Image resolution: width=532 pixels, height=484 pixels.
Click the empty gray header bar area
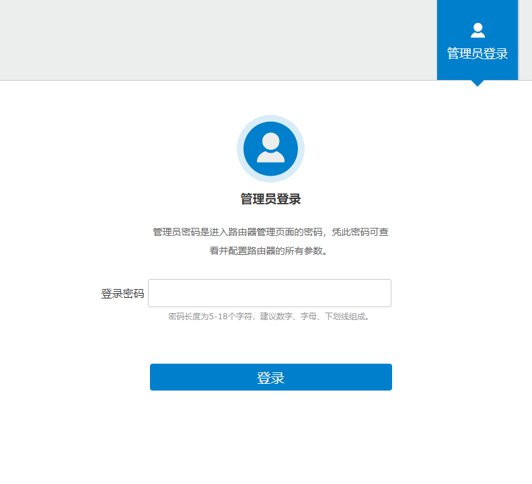coord(215,40)
